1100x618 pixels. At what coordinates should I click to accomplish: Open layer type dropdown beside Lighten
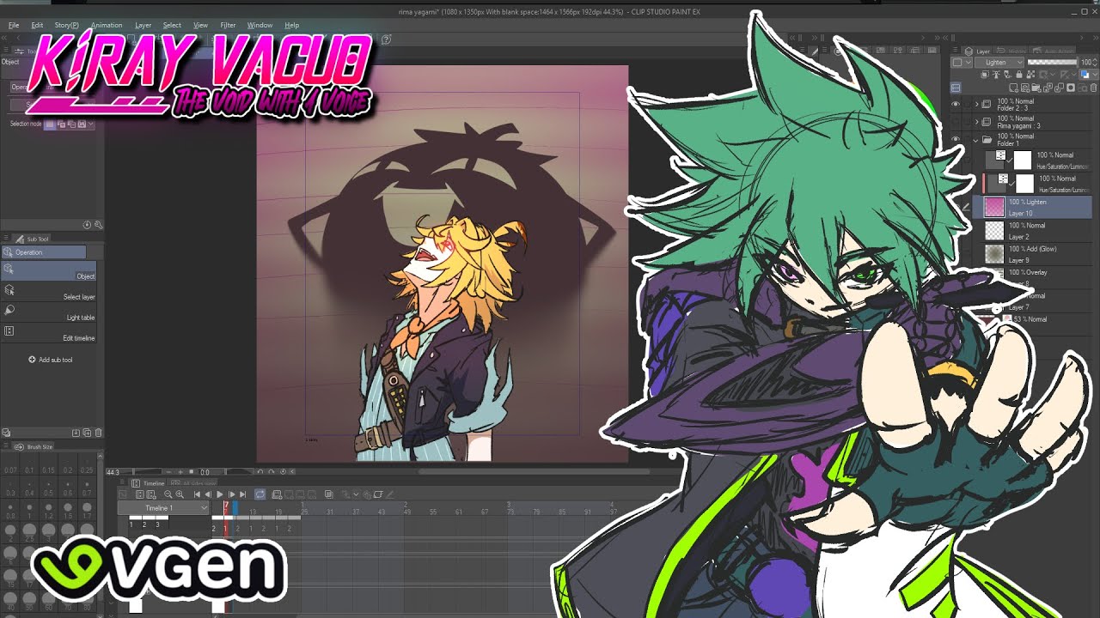pyautogui.click(x=961, y=63)
